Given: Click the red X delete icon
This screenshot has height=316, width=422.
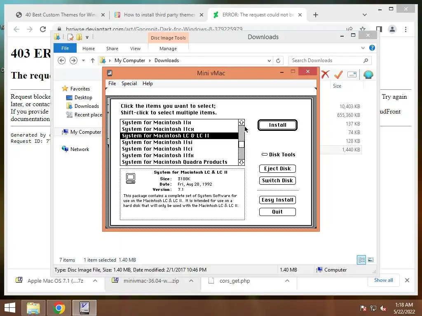Looking at the screenshot, I should pyautogui.click(x=326, y=74).
